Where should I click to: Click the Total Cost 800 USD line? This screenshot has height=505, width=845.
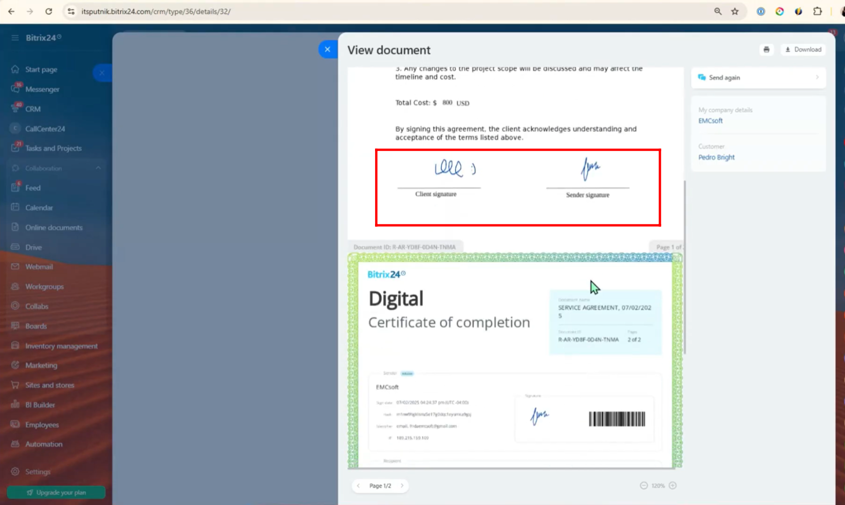[432, 103]
